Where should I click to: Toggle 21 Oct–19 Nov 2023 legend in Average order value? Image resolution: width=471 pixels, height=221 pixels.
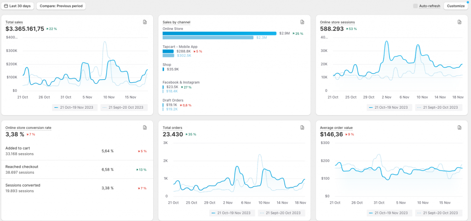coord(390,213)
